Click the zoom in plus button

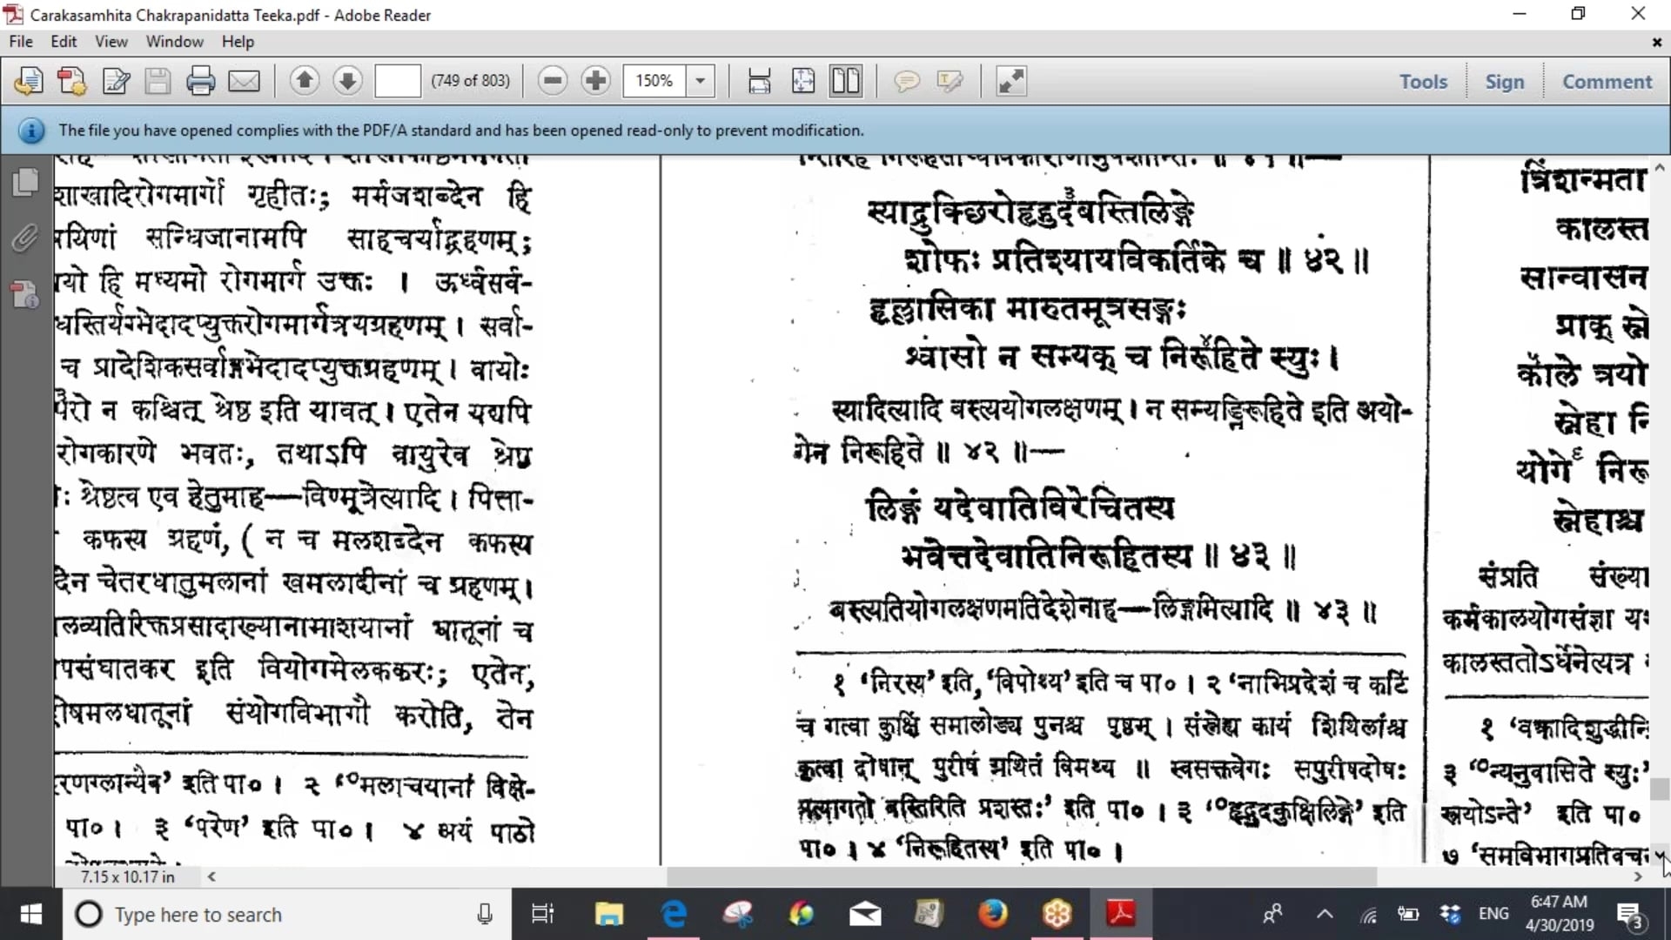[596, 81]
